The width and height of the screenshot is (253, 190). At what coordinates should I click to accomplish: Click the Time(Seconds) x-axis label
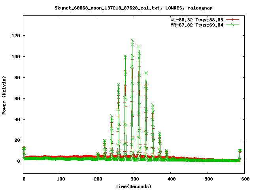[x=134, y=186]
